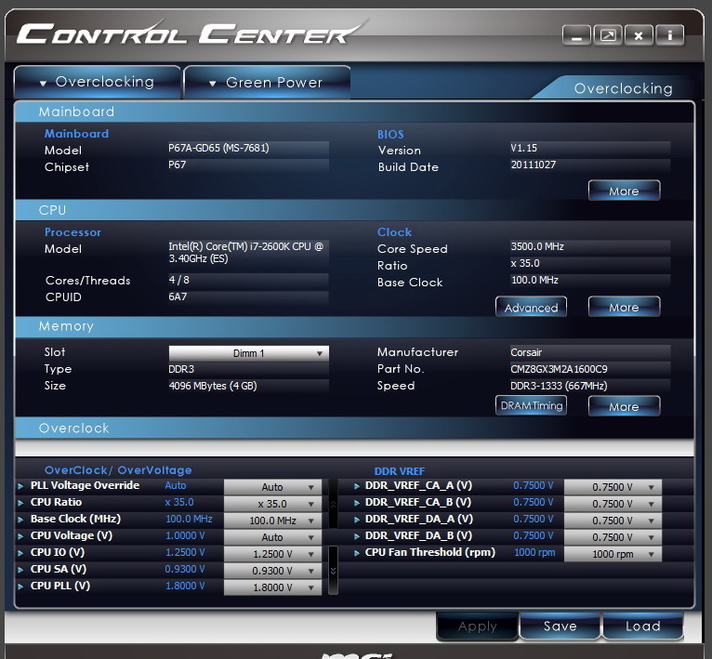Click the Apply button

[x=477, y=626]
